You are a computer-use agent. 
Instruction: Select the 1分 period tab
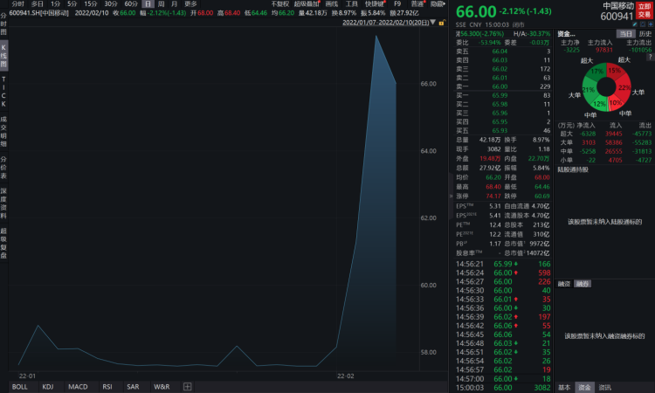click(55, 3)
